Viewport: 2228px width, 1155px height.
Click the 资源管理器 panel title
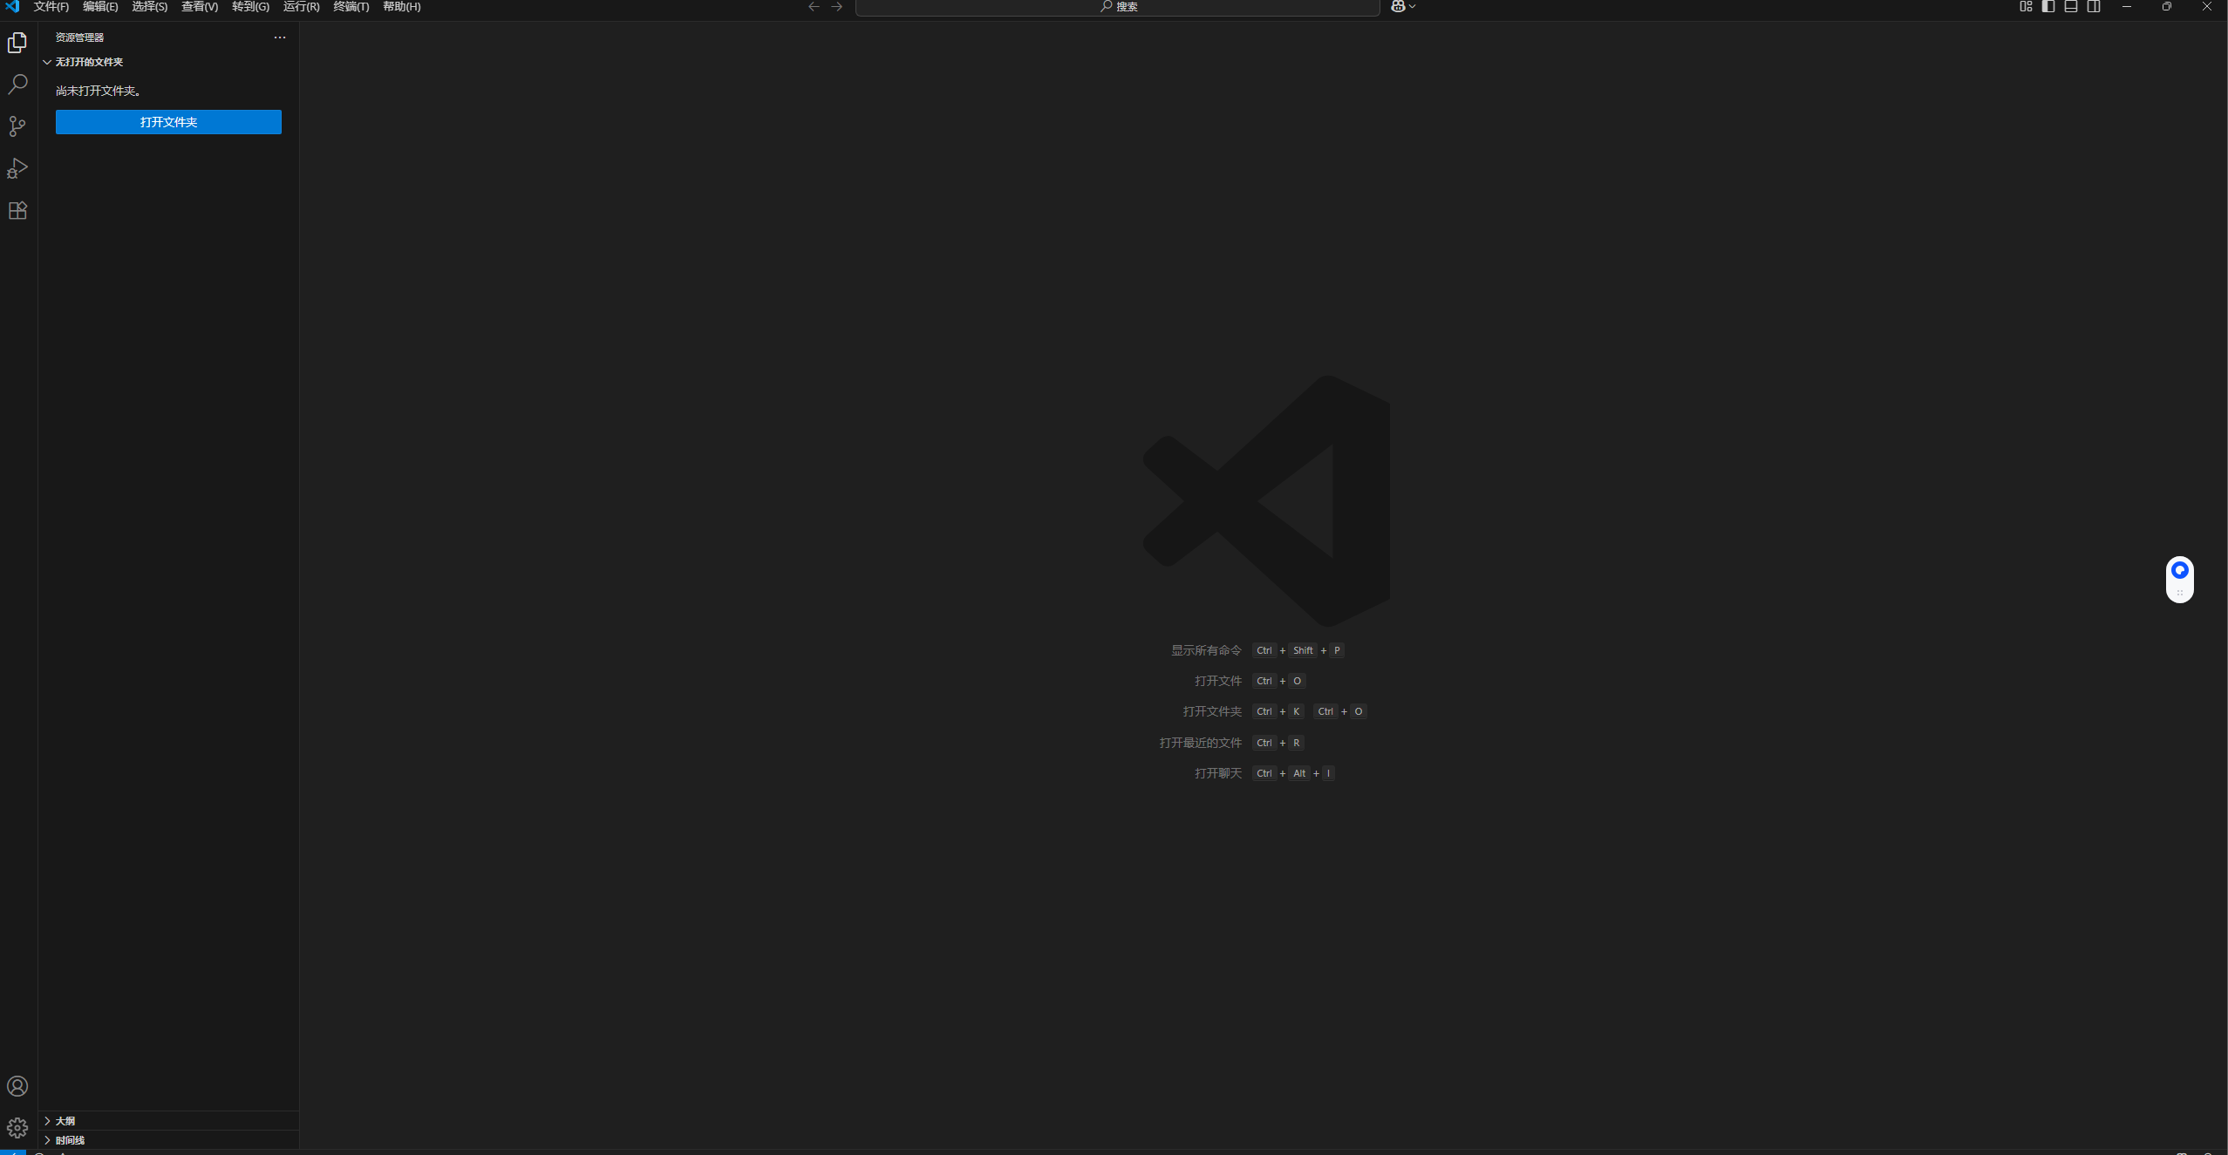[79, 37]
